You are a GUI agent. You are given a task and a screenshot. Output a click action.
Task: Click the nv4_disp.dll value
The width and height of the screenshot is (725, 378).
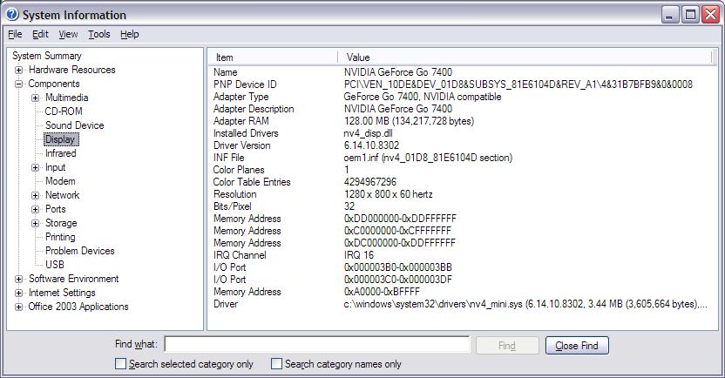(x=369, y=133)
